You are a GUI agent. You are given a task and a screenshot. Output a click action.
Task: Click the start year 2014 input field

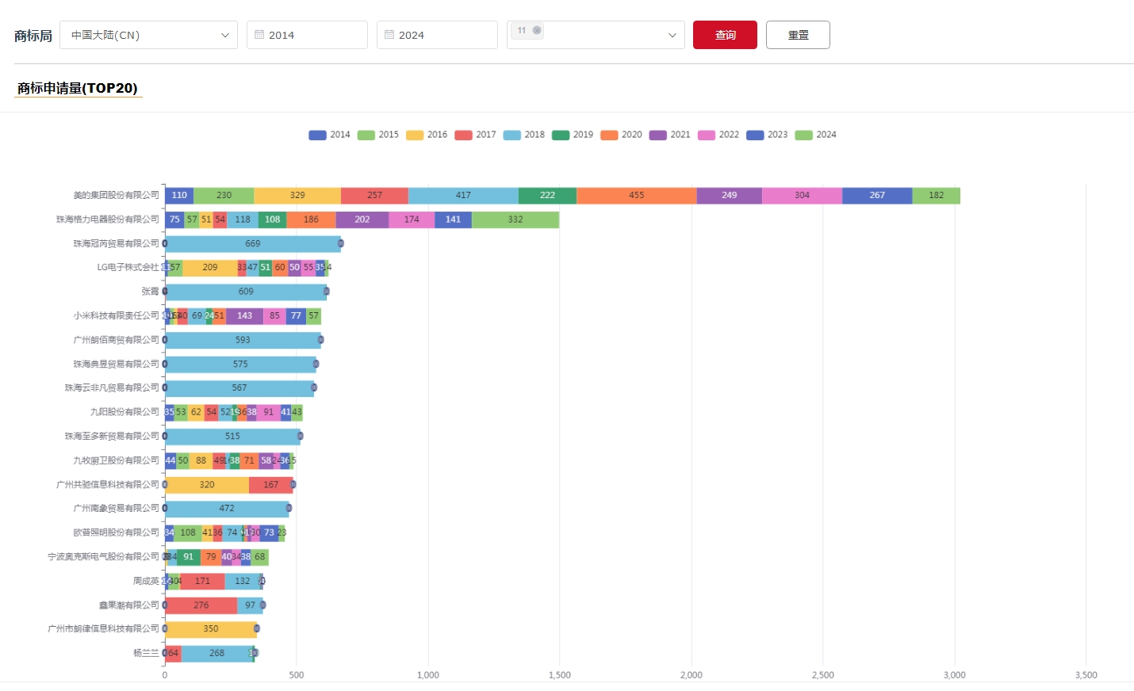[x=313, y=35]
